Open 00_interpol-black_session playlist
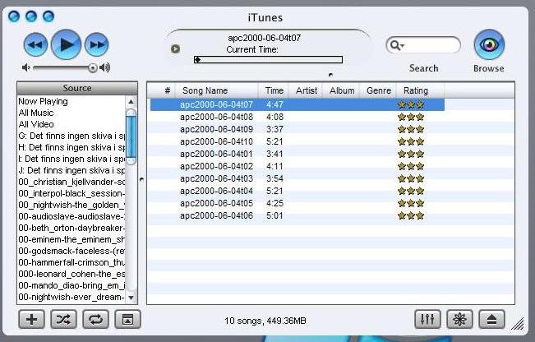Image resolution: width=535 pixels, height=342 pixels. point(71,193)
